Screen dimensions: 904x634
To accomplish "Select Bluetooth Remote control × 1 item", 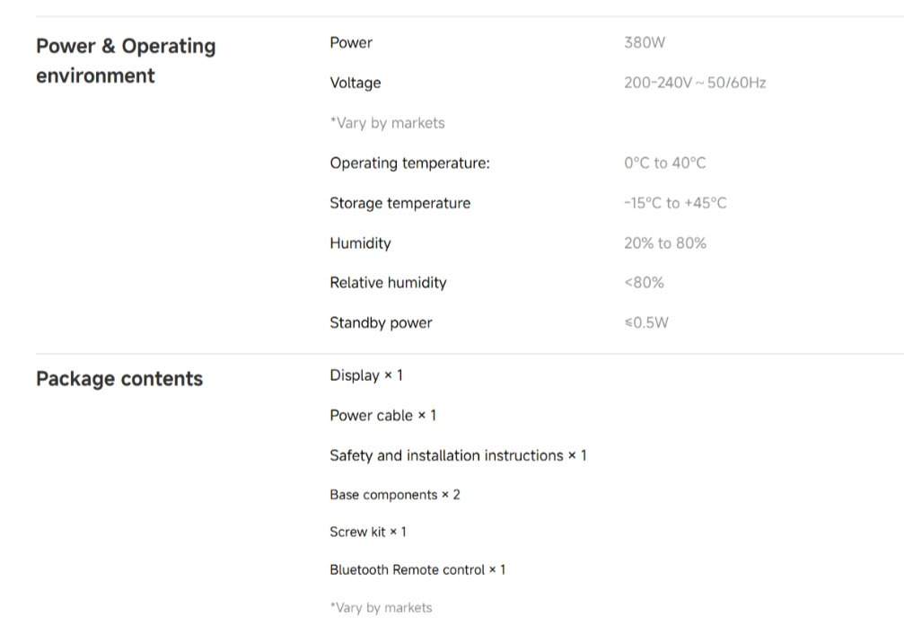I will click(417, 570).
